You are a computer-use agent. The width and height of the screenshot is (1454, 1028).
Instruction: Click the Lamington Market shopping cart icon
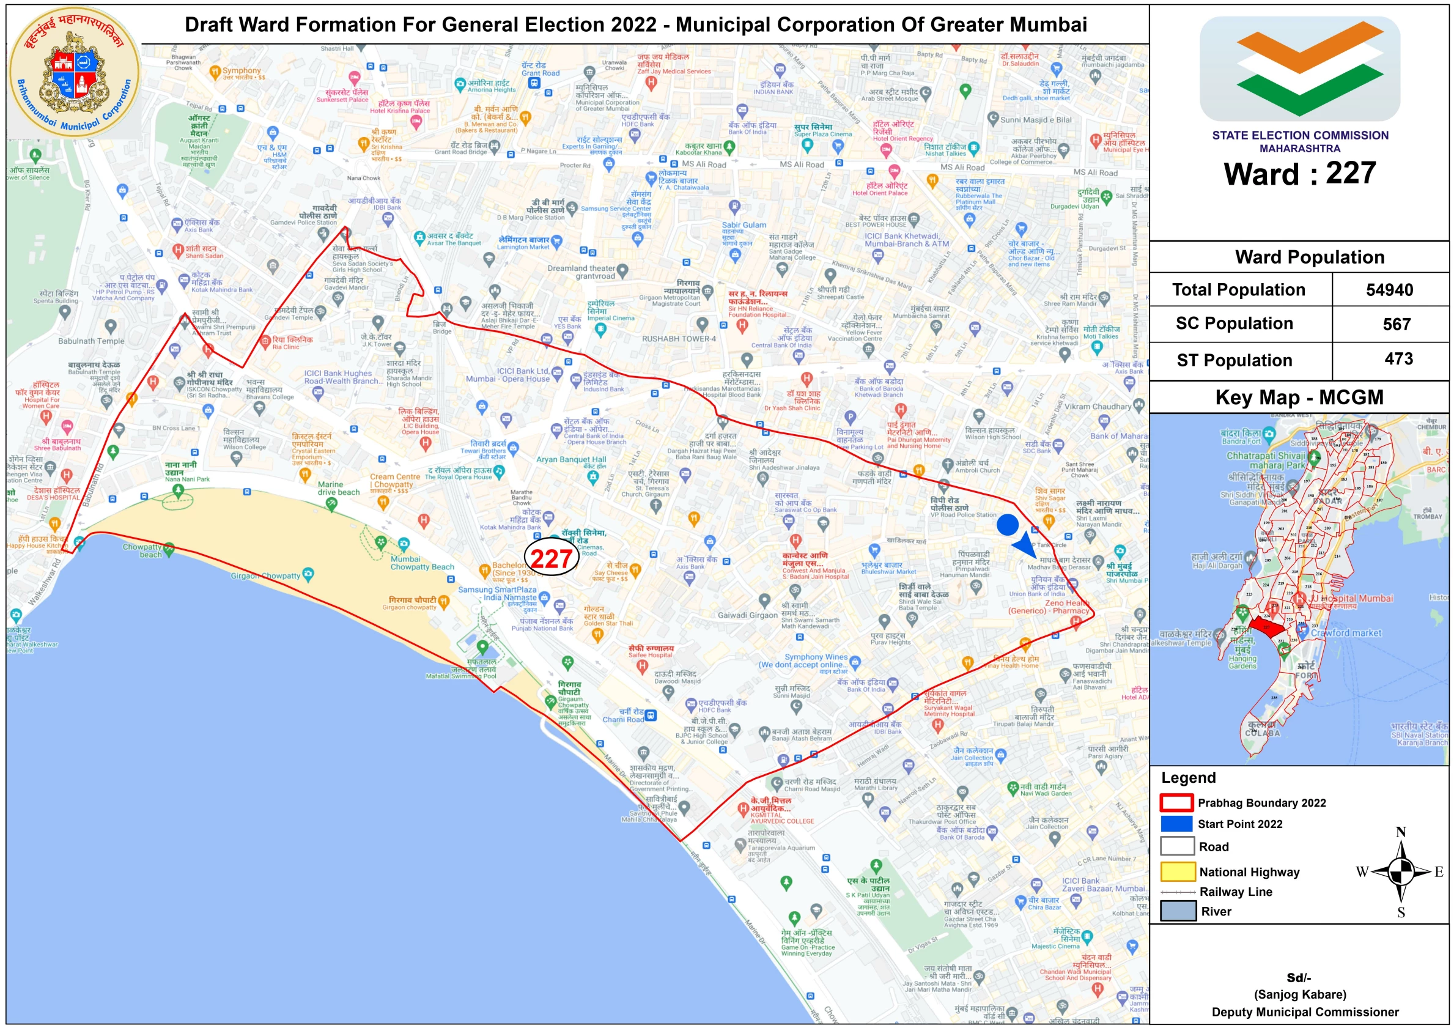pyautogui.click(x=556, y=242)
